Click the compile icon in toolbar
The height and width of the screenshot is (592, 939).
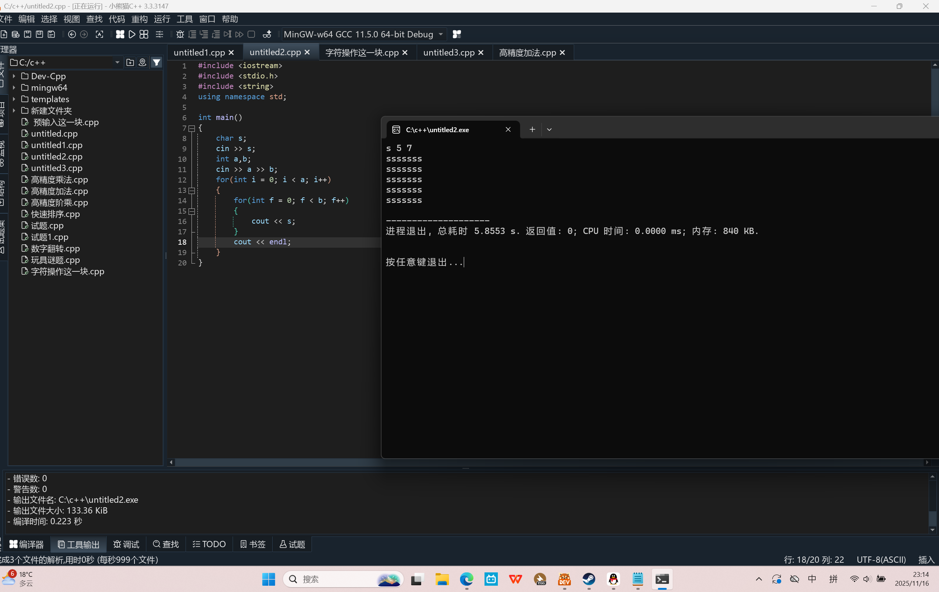[x=120, y=34]
